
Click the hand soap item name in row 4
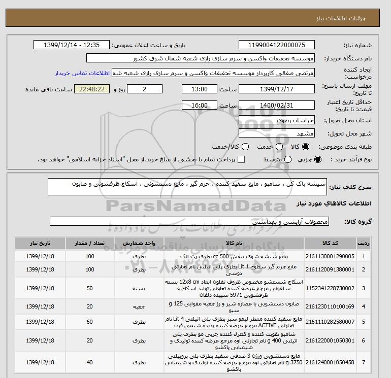[x=234, y=307]
